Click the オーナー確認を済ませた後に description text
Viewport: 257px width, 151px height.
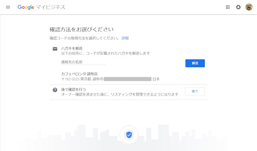[x=120, y=94]
